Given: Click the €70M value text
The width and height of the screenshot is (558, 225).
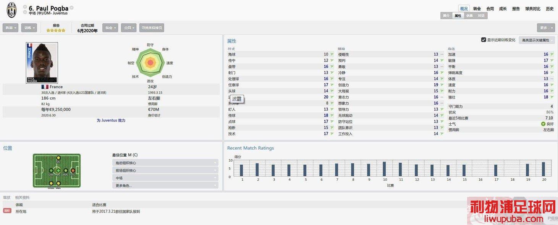Looking at the screenshot, I should [154, 110].
